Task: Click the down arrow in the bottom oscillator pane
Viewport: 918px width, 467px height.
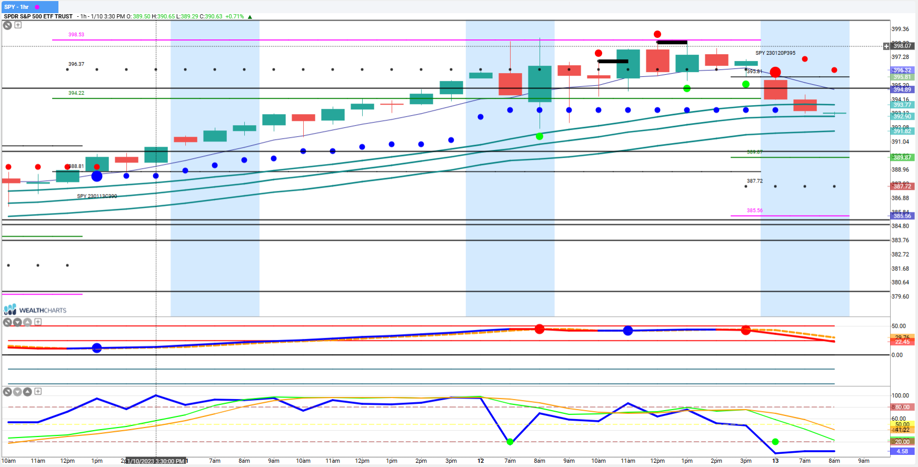Action: [x=17, y=391]
